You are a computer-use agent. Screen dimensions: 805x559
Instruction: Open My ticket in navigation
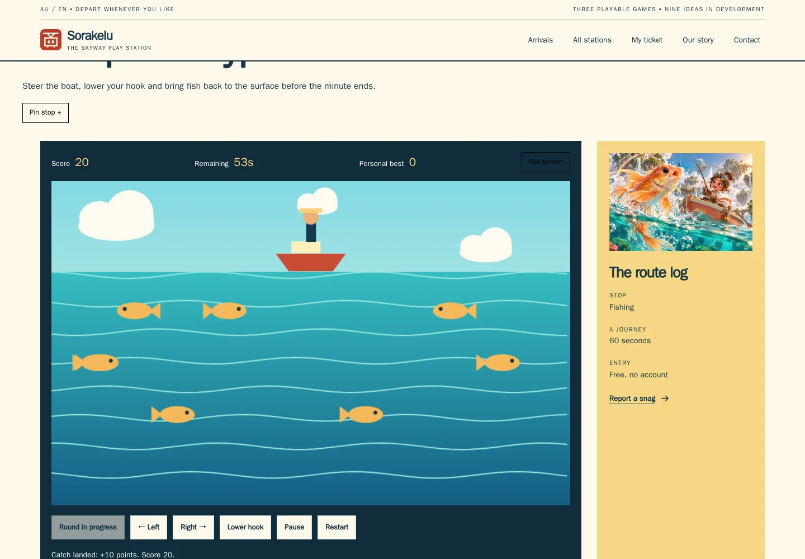click(x=647, y=40)
